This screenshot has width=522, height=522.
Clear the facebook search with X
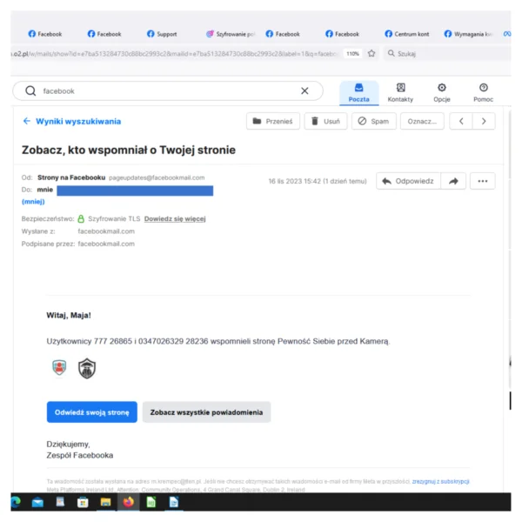click(x=304, y=90)
